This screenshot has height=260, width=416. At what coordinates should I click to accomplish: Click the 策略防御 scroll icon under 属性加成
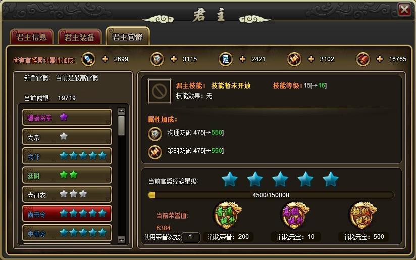[x=155, y=152]
